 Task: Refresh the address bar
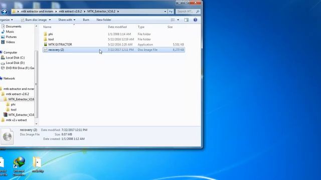pos(171,11)
